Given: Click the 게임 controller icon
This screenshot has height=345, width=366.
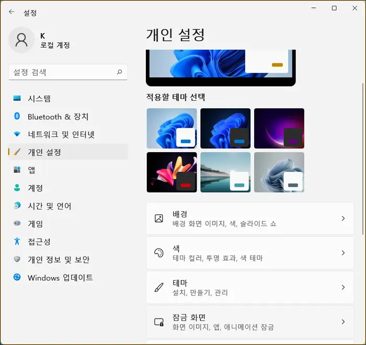Looking at the screenshot, I should (17, 223).
